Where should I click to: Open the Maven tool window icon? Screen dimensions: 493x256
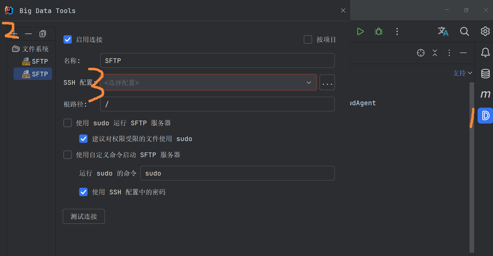[x=485, y=94]
